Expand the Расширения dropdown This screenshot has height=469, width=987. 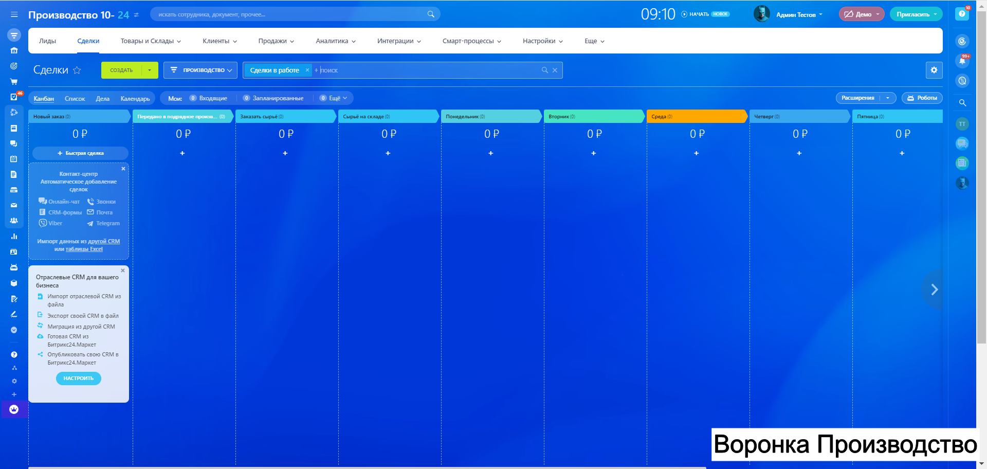click(x=888, y=98)
